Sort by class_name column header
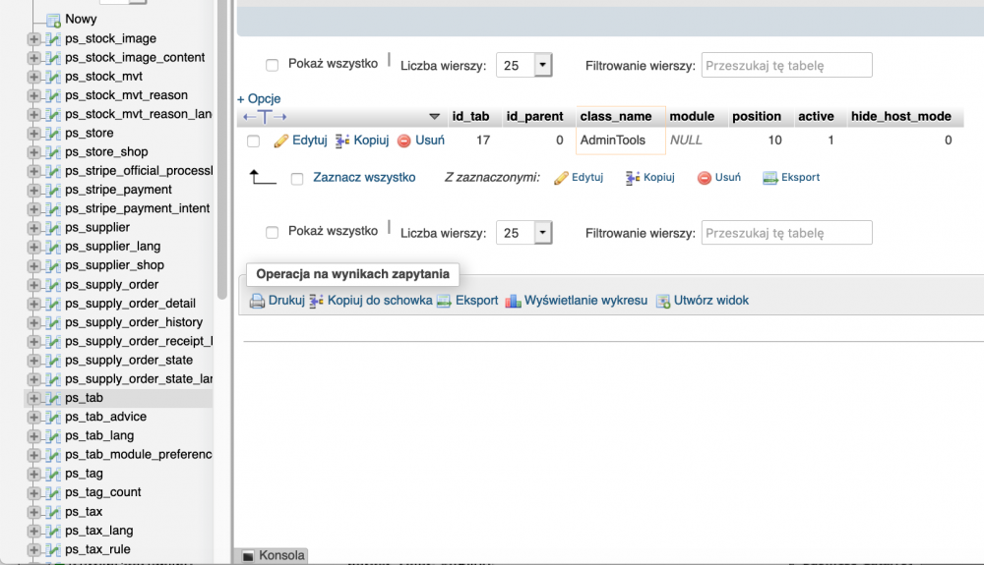The width and height of the screenshot is (984, 565). 616,117
